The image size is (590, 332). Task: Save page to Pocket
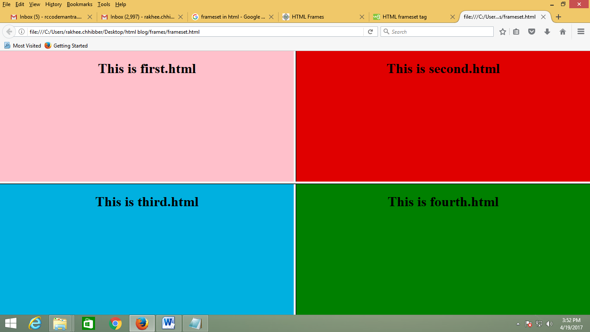tap(532, 31)
